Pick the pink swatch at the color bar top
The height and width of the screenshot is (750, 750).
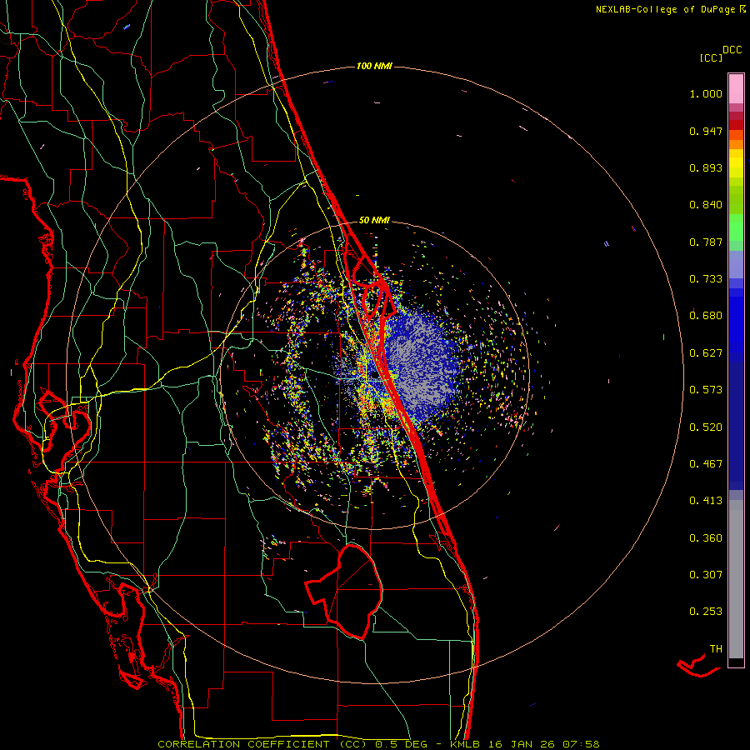pos(736,89)
